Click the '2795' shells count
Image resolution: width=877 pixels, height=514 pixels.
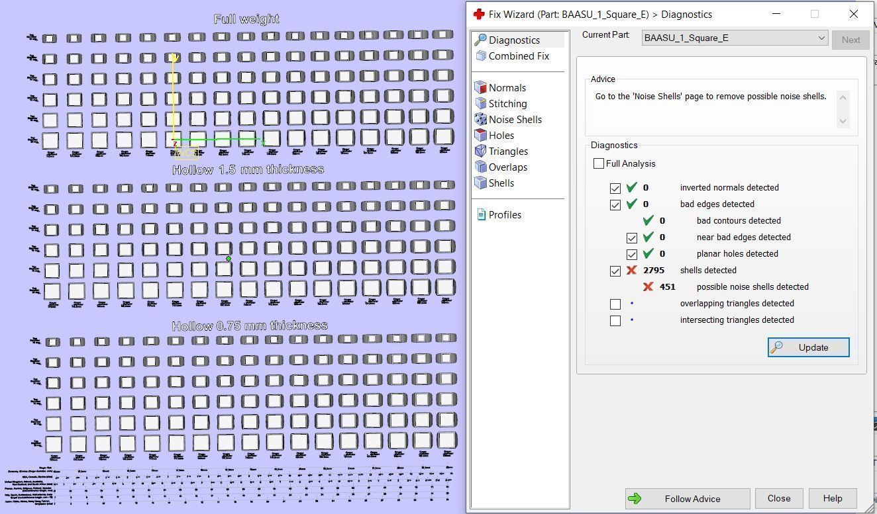tap(653, 270)
